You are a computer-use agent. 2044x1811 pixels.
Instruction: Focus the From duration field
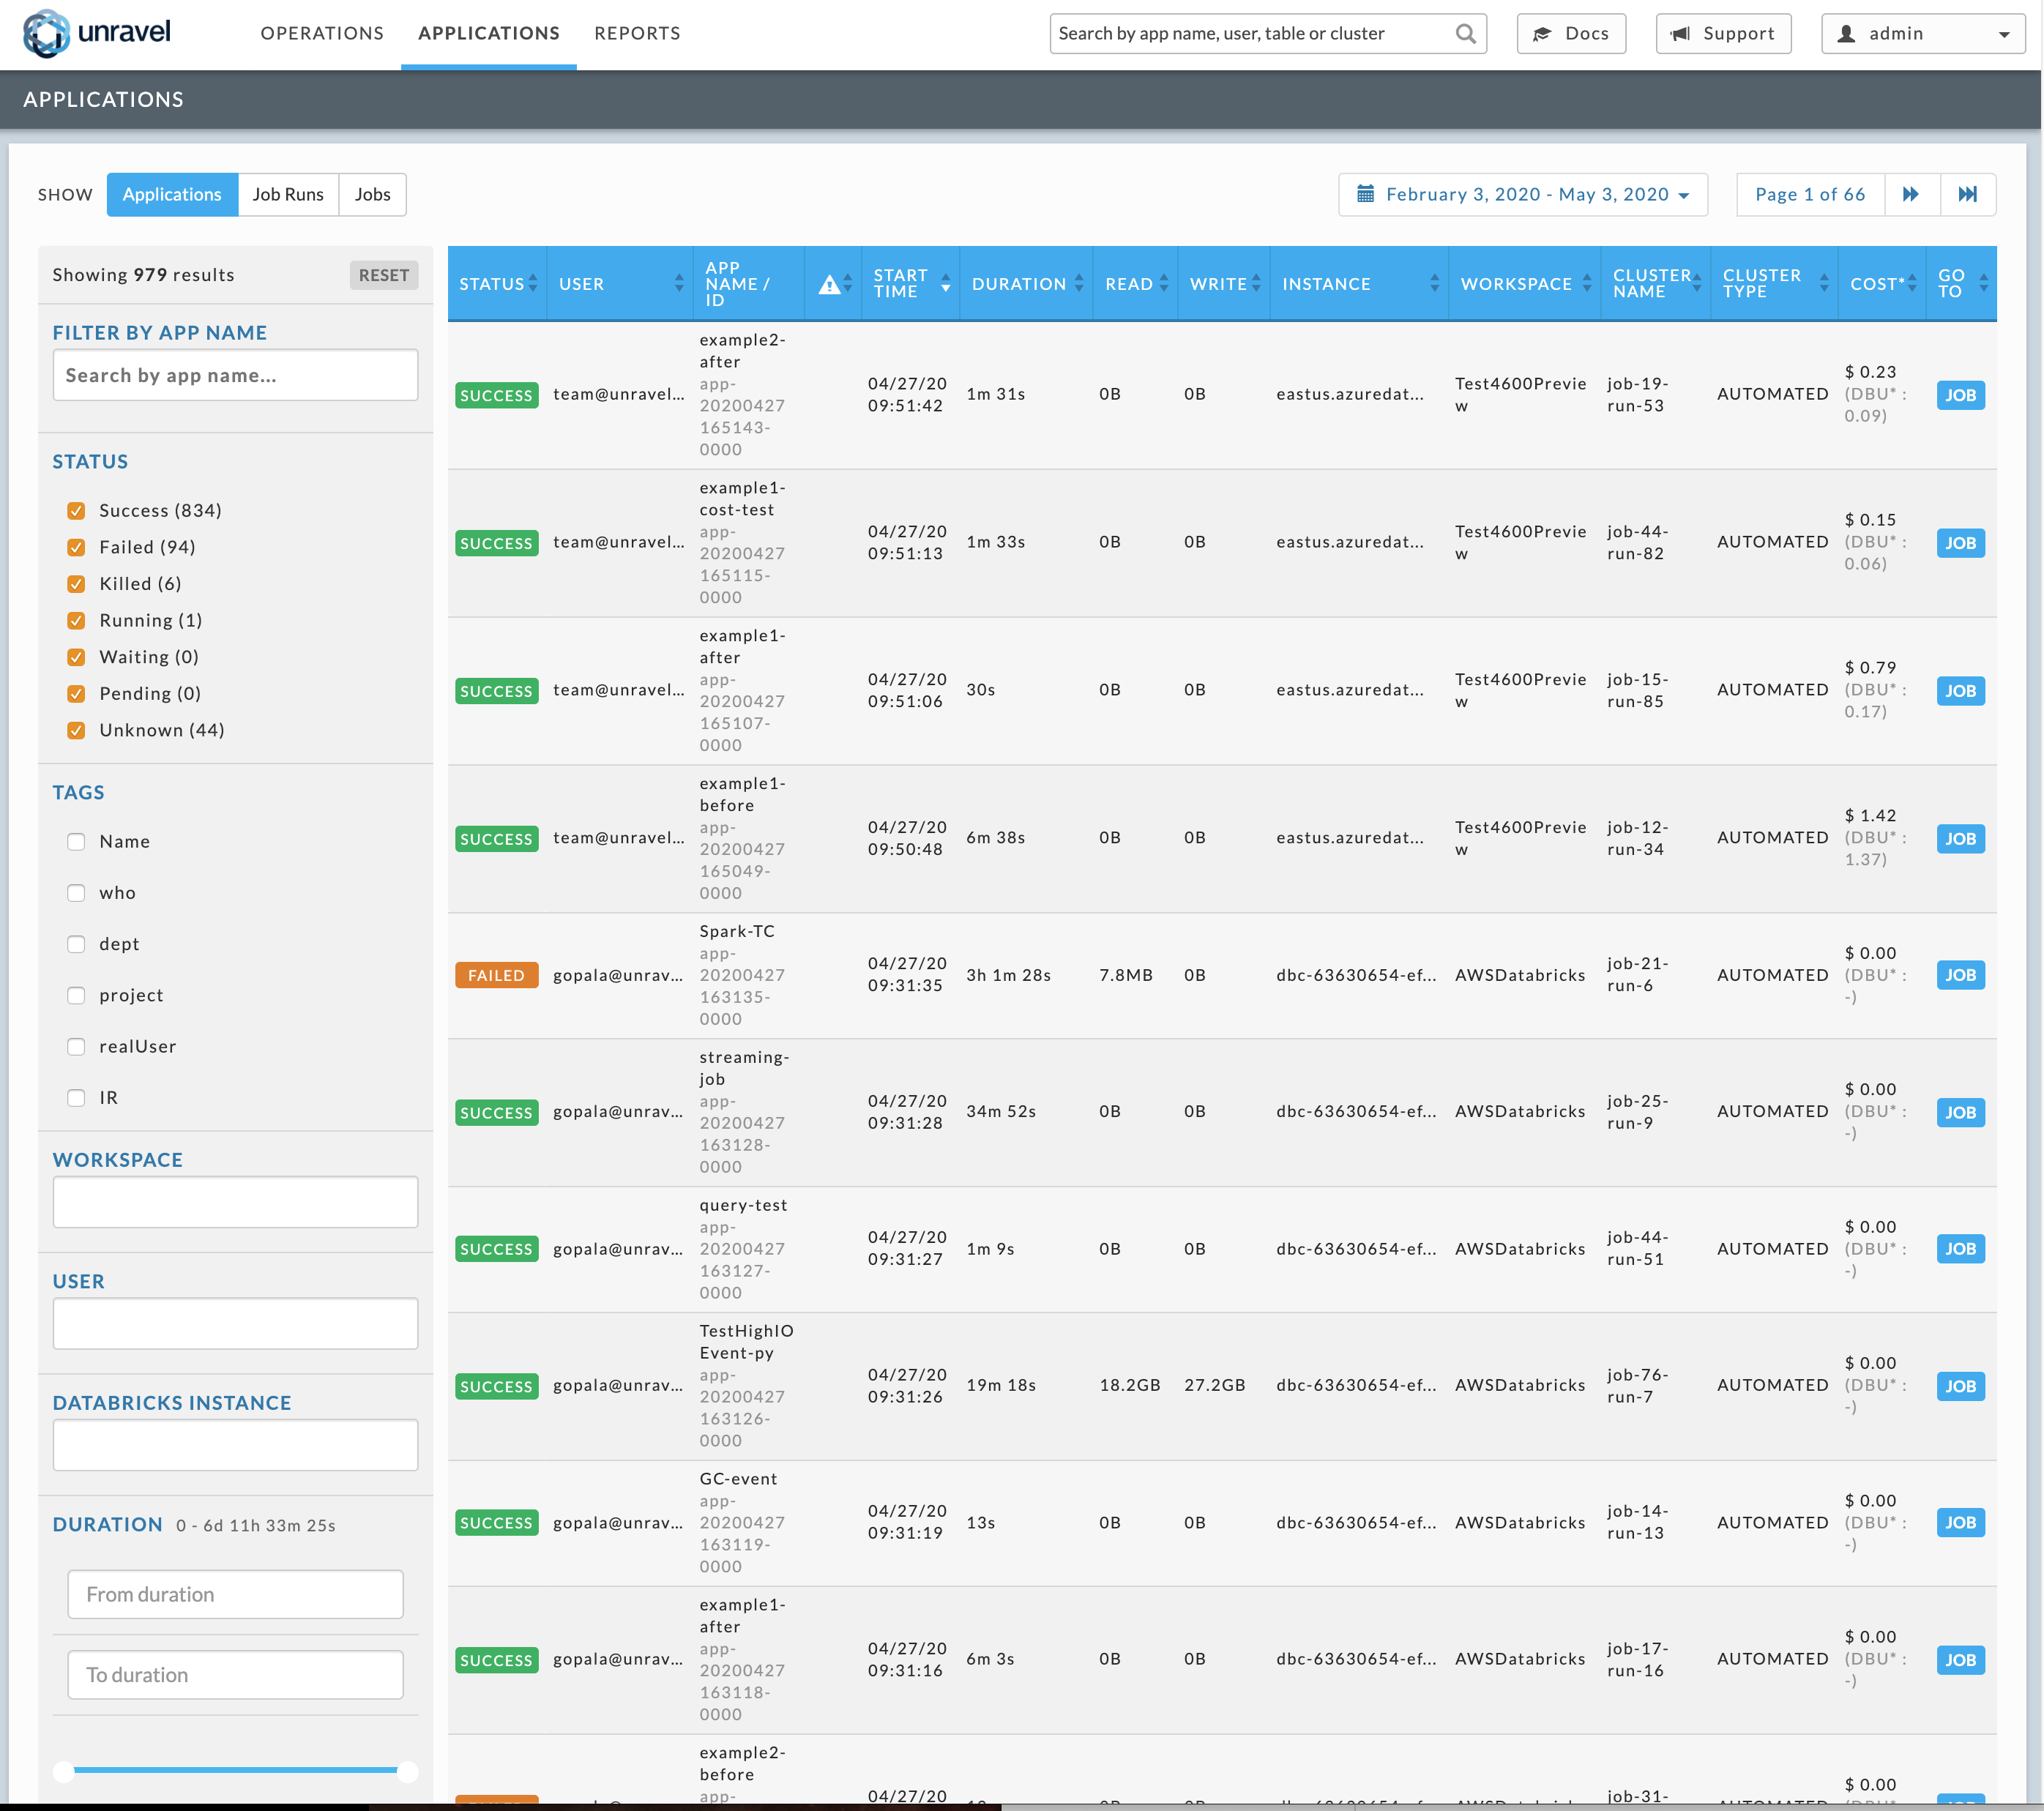(x=235, y=1594)
